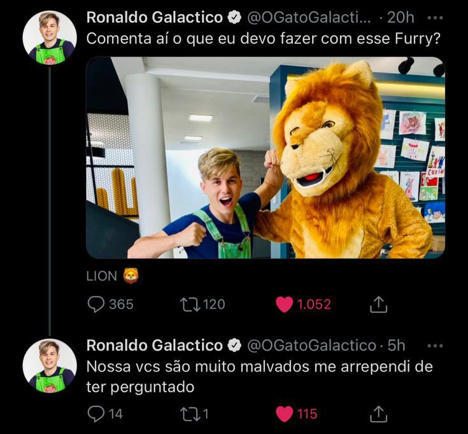Retweet the 'Nossa vcs são muito malvados' tweet

(x=190, y=414)
